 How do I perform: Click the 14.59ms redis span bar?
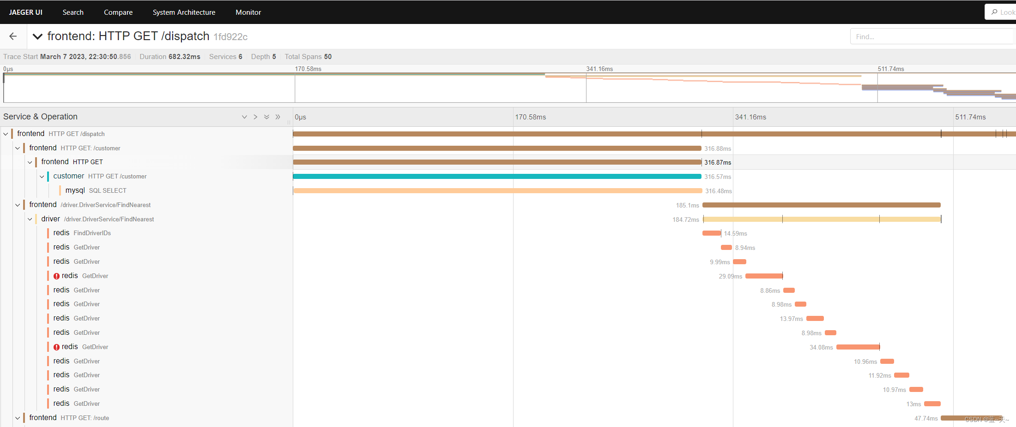712,234
